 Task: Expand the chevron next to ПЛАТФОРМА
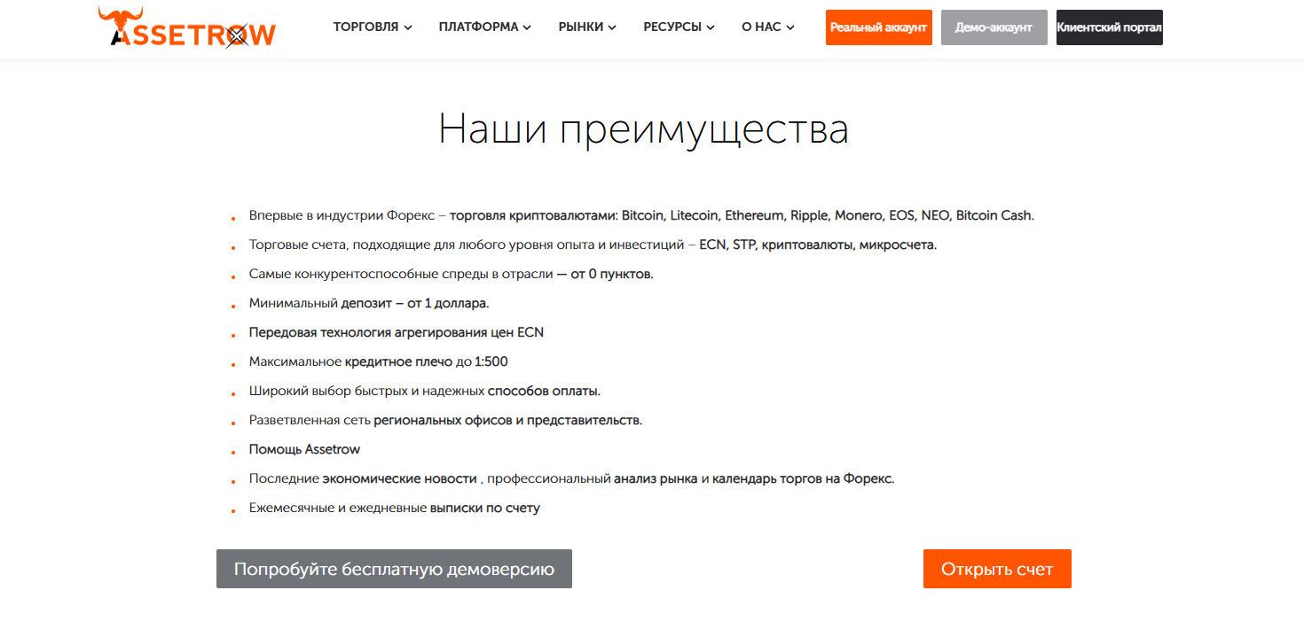(x=527, y=27)
